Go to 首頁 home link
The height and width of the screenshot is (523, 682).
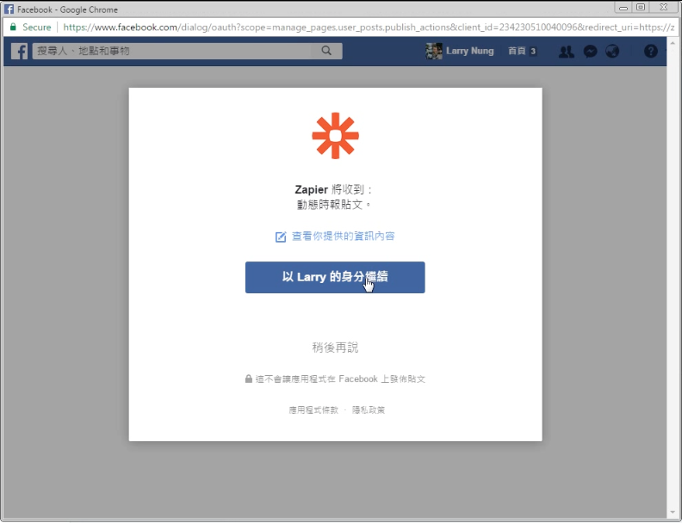[x=517, y=52]
